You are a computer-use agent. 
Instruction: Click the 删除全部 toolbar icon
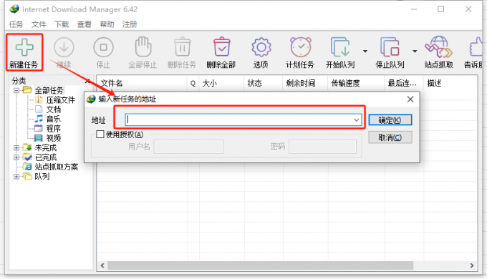pyautogui.click(x=221, y=47)
